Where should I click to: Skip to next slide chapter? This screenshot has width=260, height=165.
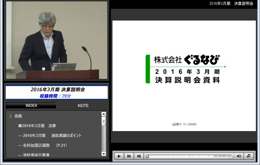click(x=139, y=156)
